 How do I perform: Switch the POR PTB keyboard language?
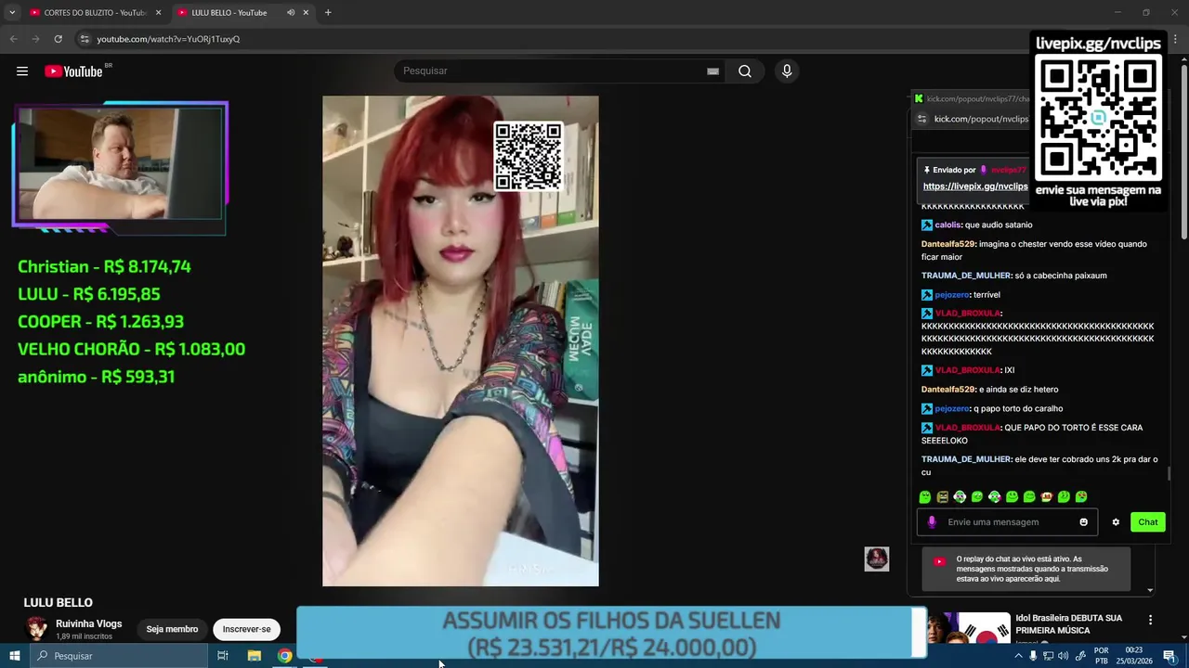pyautogui.click(x=1102, y=656)
